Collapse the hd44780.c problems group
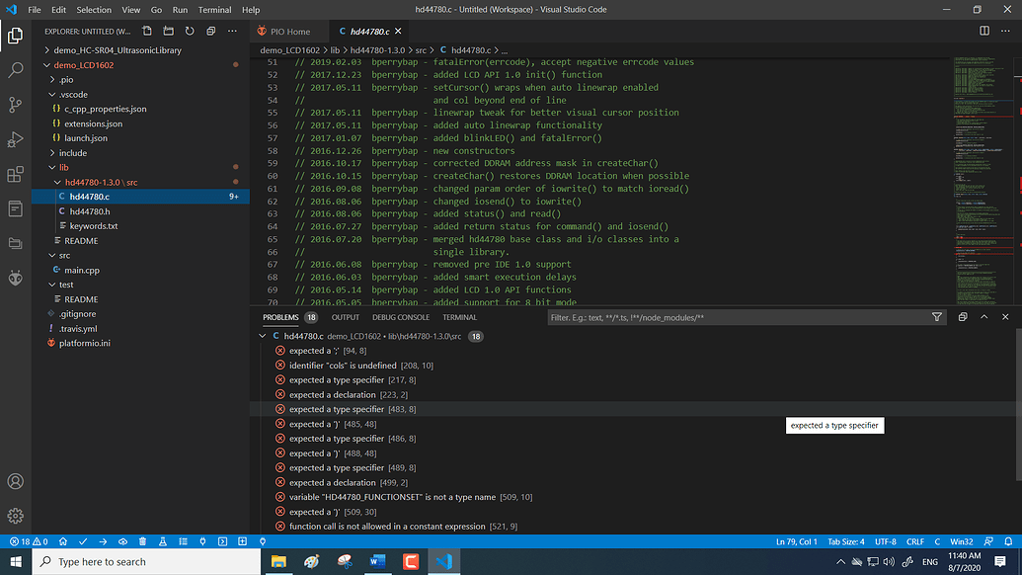The image size is (1022, 575). (262, 336)
